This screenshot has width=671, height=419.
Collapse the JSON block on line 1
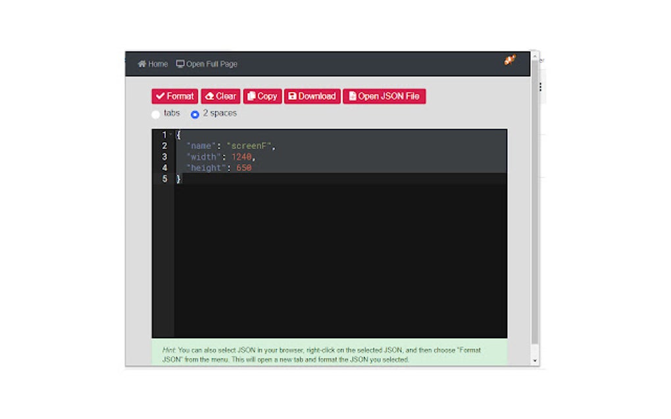(x=171, y=135)
